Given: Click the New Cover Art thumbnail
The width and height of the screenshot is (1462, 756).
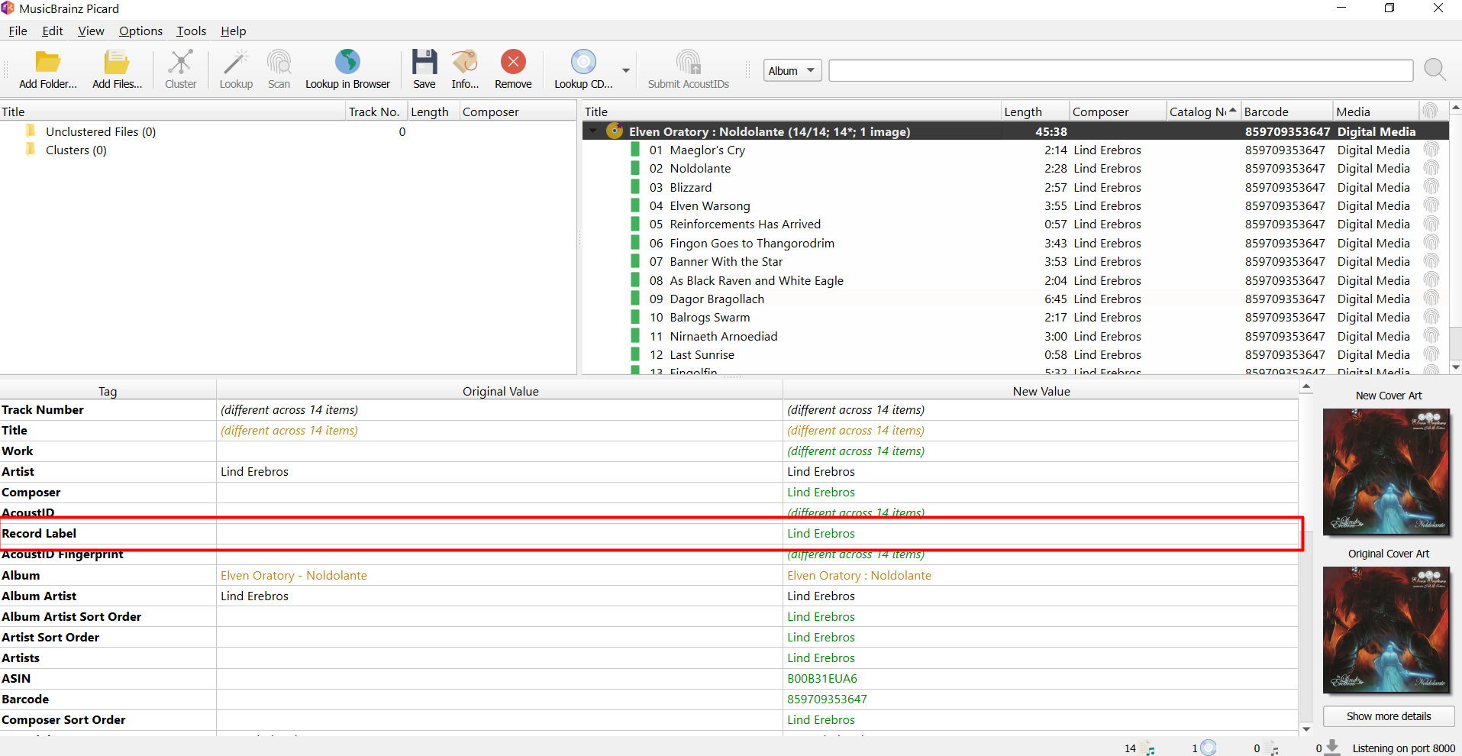Looking at the screenshot, I should (x=1386, y=471).
